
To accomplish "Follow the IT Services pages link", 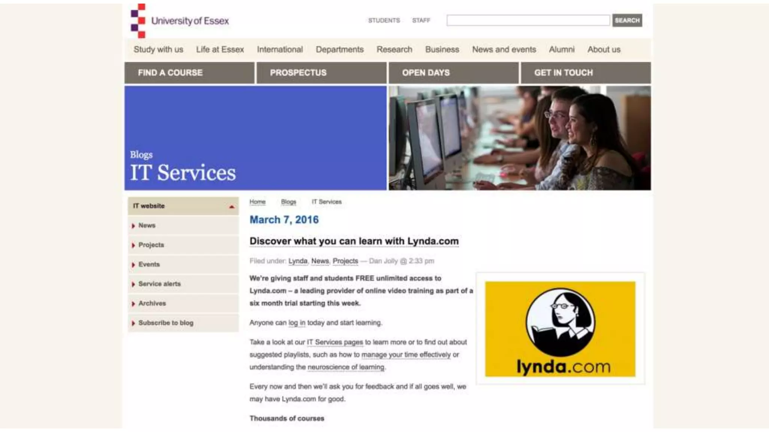I will 335,342.
